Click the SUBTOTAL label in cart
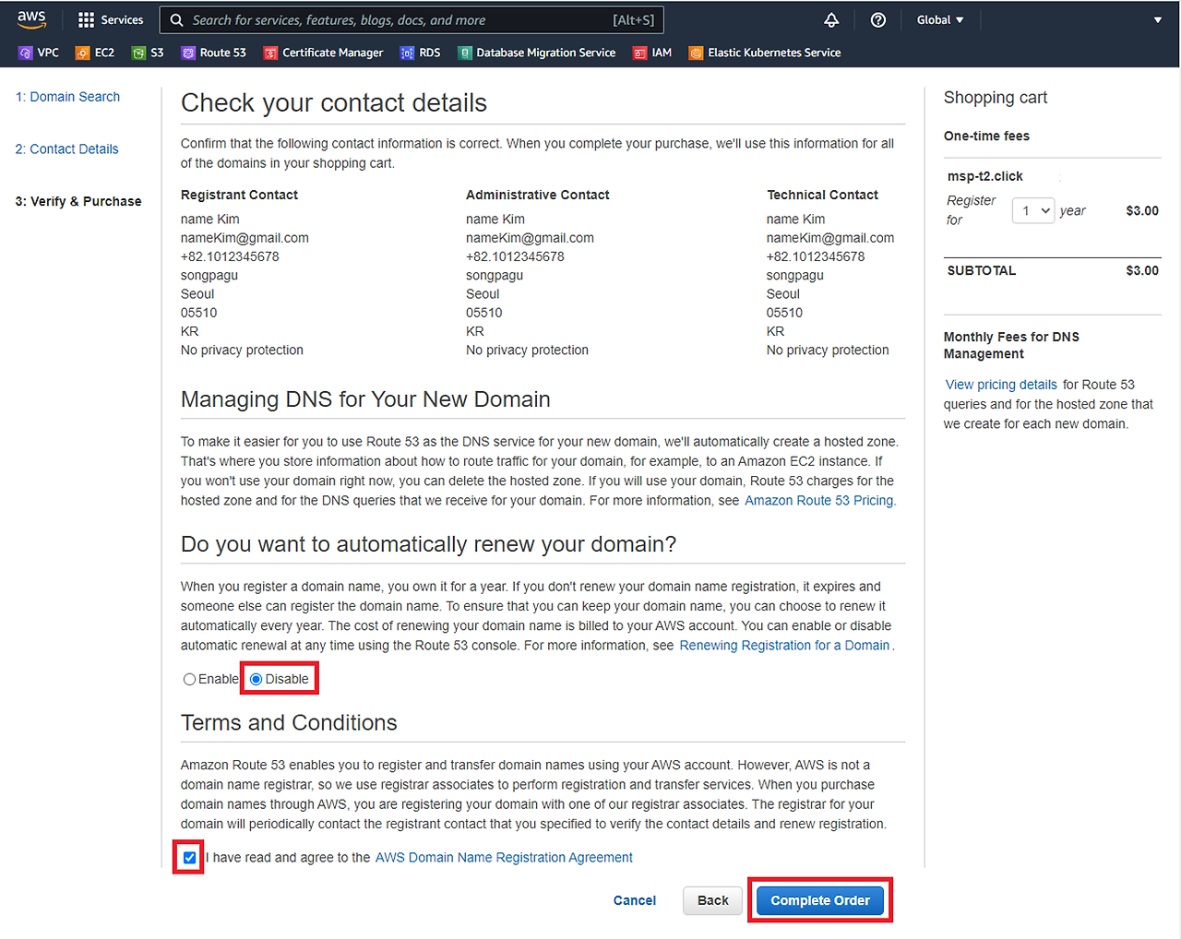This screenshot has width=1181, height=939. [981, 270]
